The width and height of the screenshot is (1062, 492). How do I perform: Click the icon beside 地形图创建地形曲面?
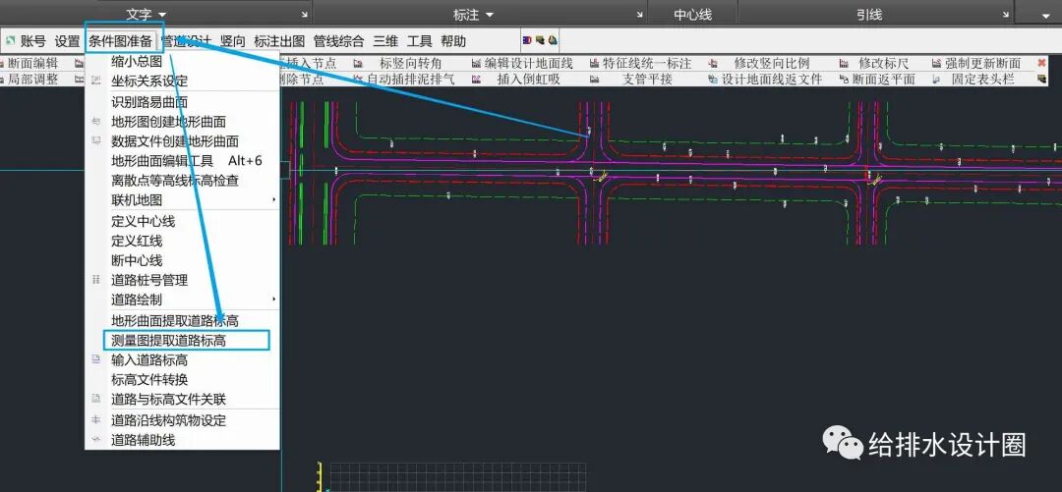pyautogui.click(x=96, y=122)
